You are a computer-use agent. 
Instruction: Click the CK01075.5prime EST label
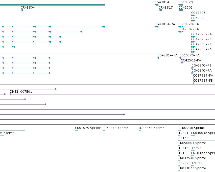pyautogui.click(x=88, y=128)
